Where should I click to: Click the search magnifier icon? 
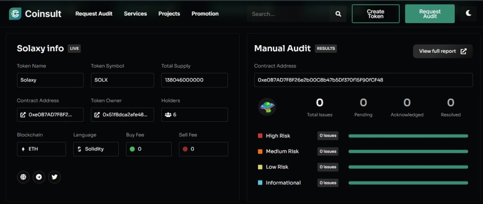pos(338,14)
